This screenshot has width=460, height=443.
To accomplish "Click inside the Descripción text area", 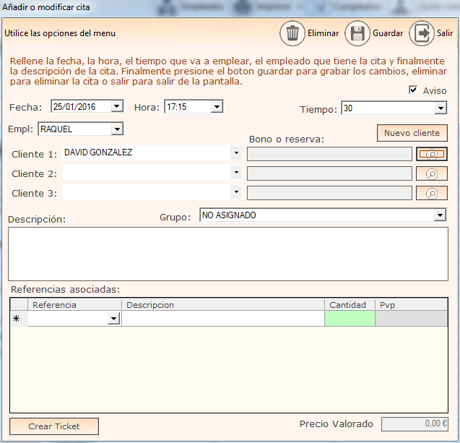I will point(227,253).
